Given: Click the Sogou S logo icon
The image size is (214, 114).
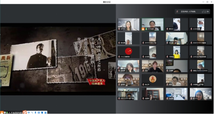Looking at the screenshot, I should point(25,112).
